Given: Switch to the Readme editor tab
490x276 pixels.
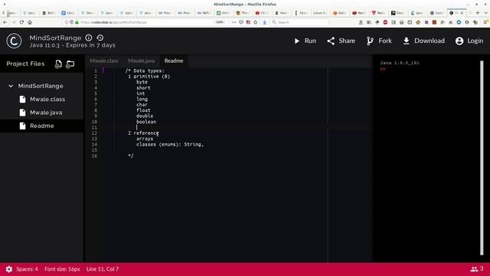Looking at the screenshot, I should [174, 61].
